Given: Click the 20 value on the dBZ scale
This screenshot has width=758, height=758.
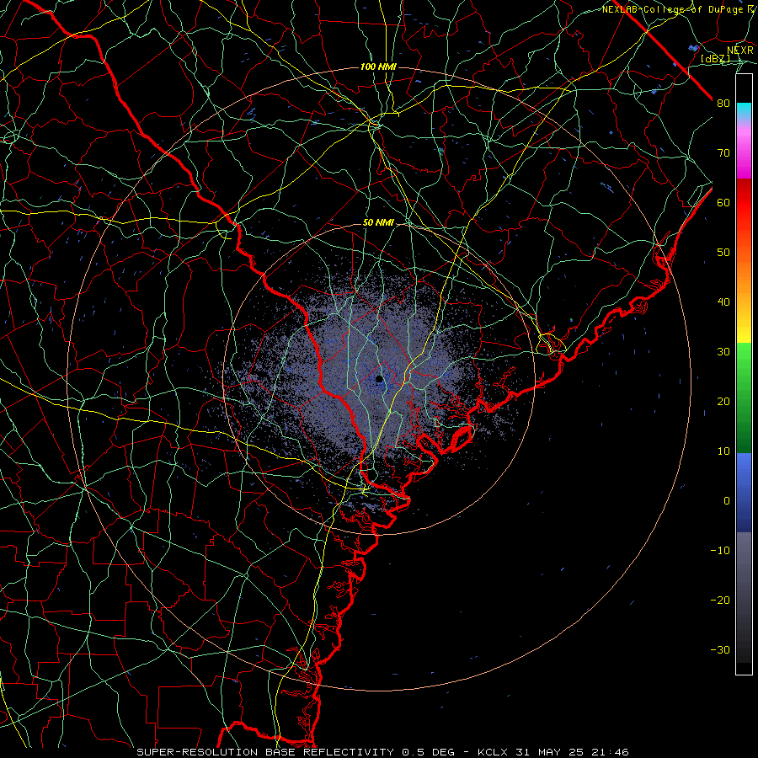Looking at the screenshot, I should tap(723, 402).
